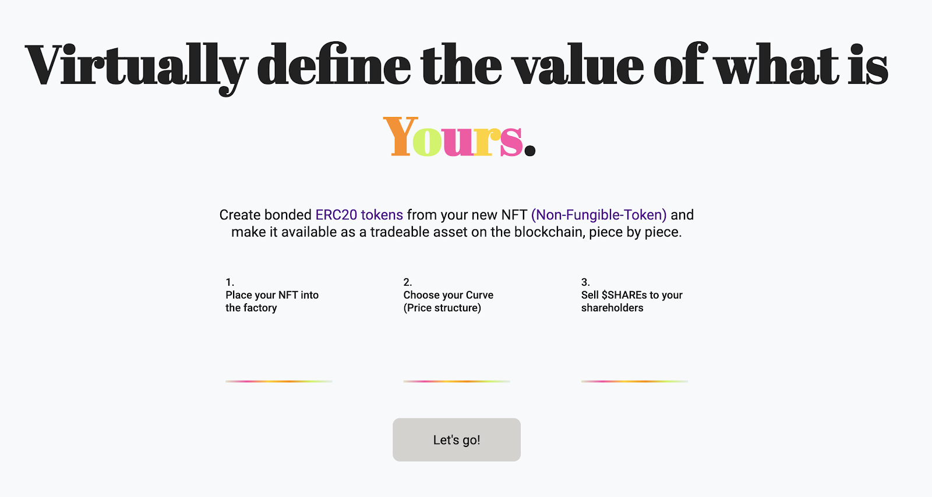Click the step number '3.' label
The width and height of the screenshot is (932, 497).
585,282
